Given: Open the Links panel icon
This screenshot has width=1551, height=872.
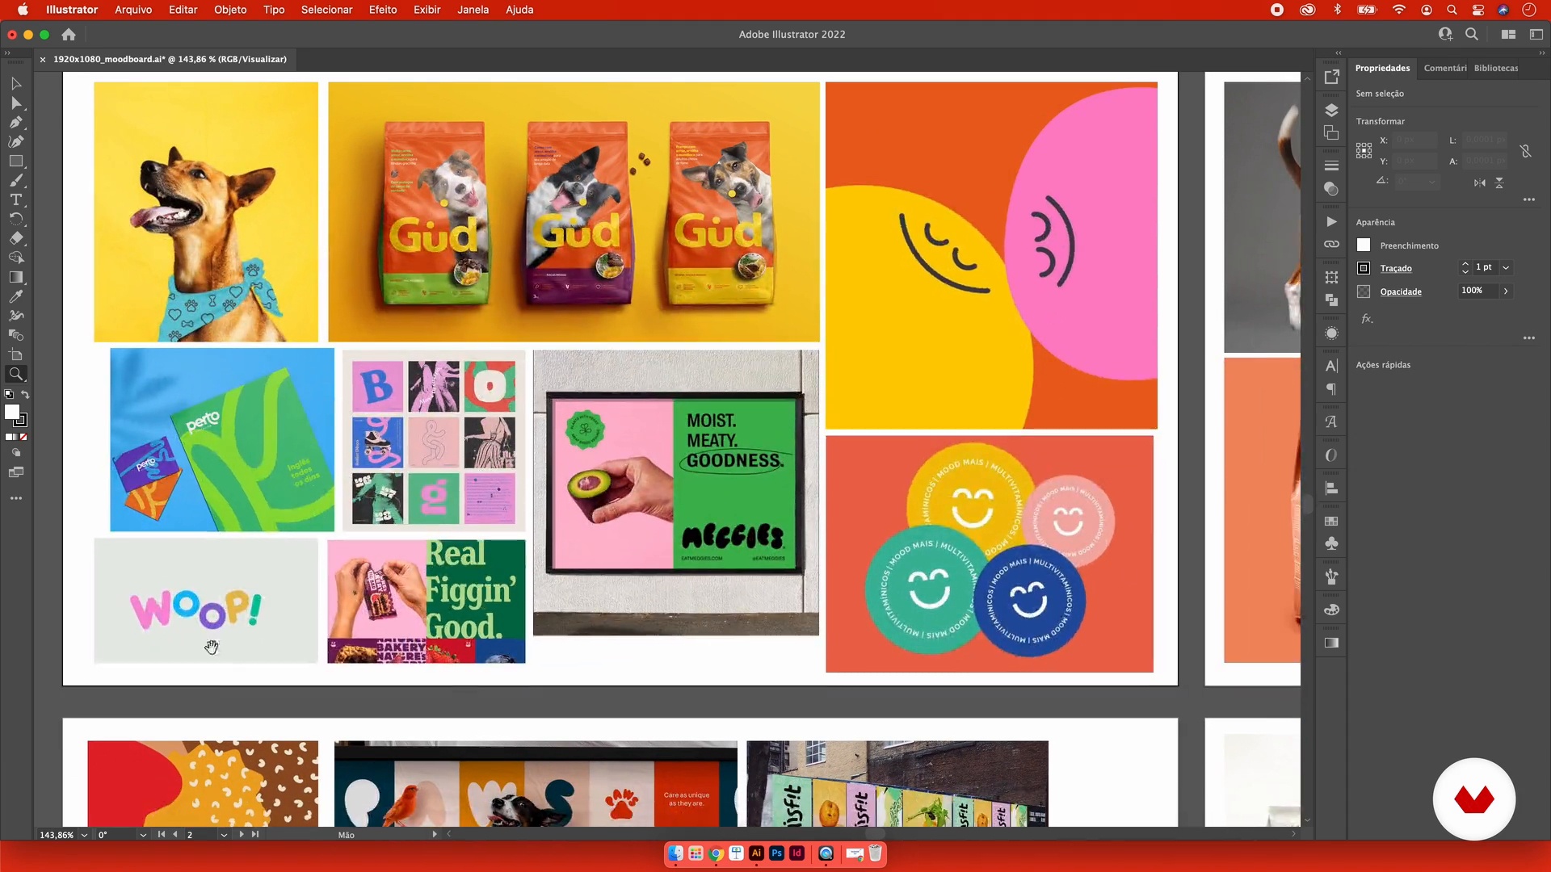Looking at the screenshot, I should coord(1332,244).
